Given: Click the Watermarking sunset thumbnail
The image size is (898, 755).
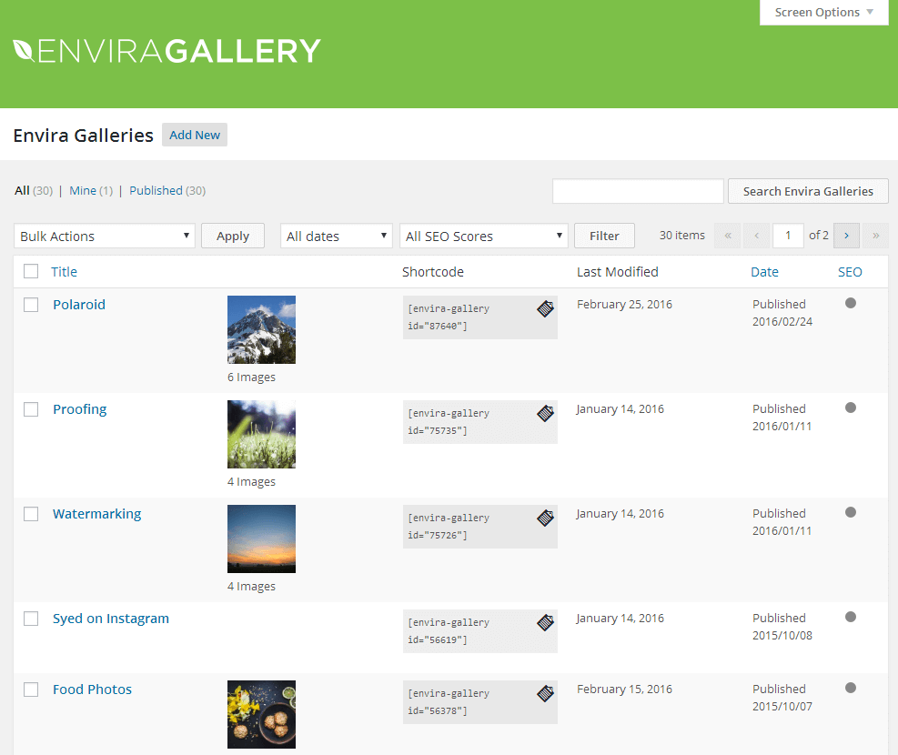Looking at the screenshot, I should (x=261, y=539).
